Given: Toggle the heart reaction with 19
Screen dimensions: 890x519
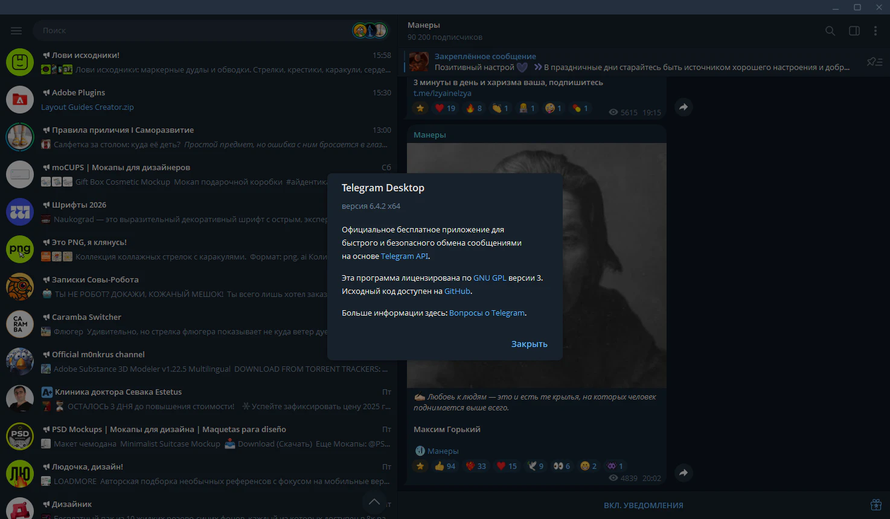Looking at the screenshot, I should [x=446, y=108].
